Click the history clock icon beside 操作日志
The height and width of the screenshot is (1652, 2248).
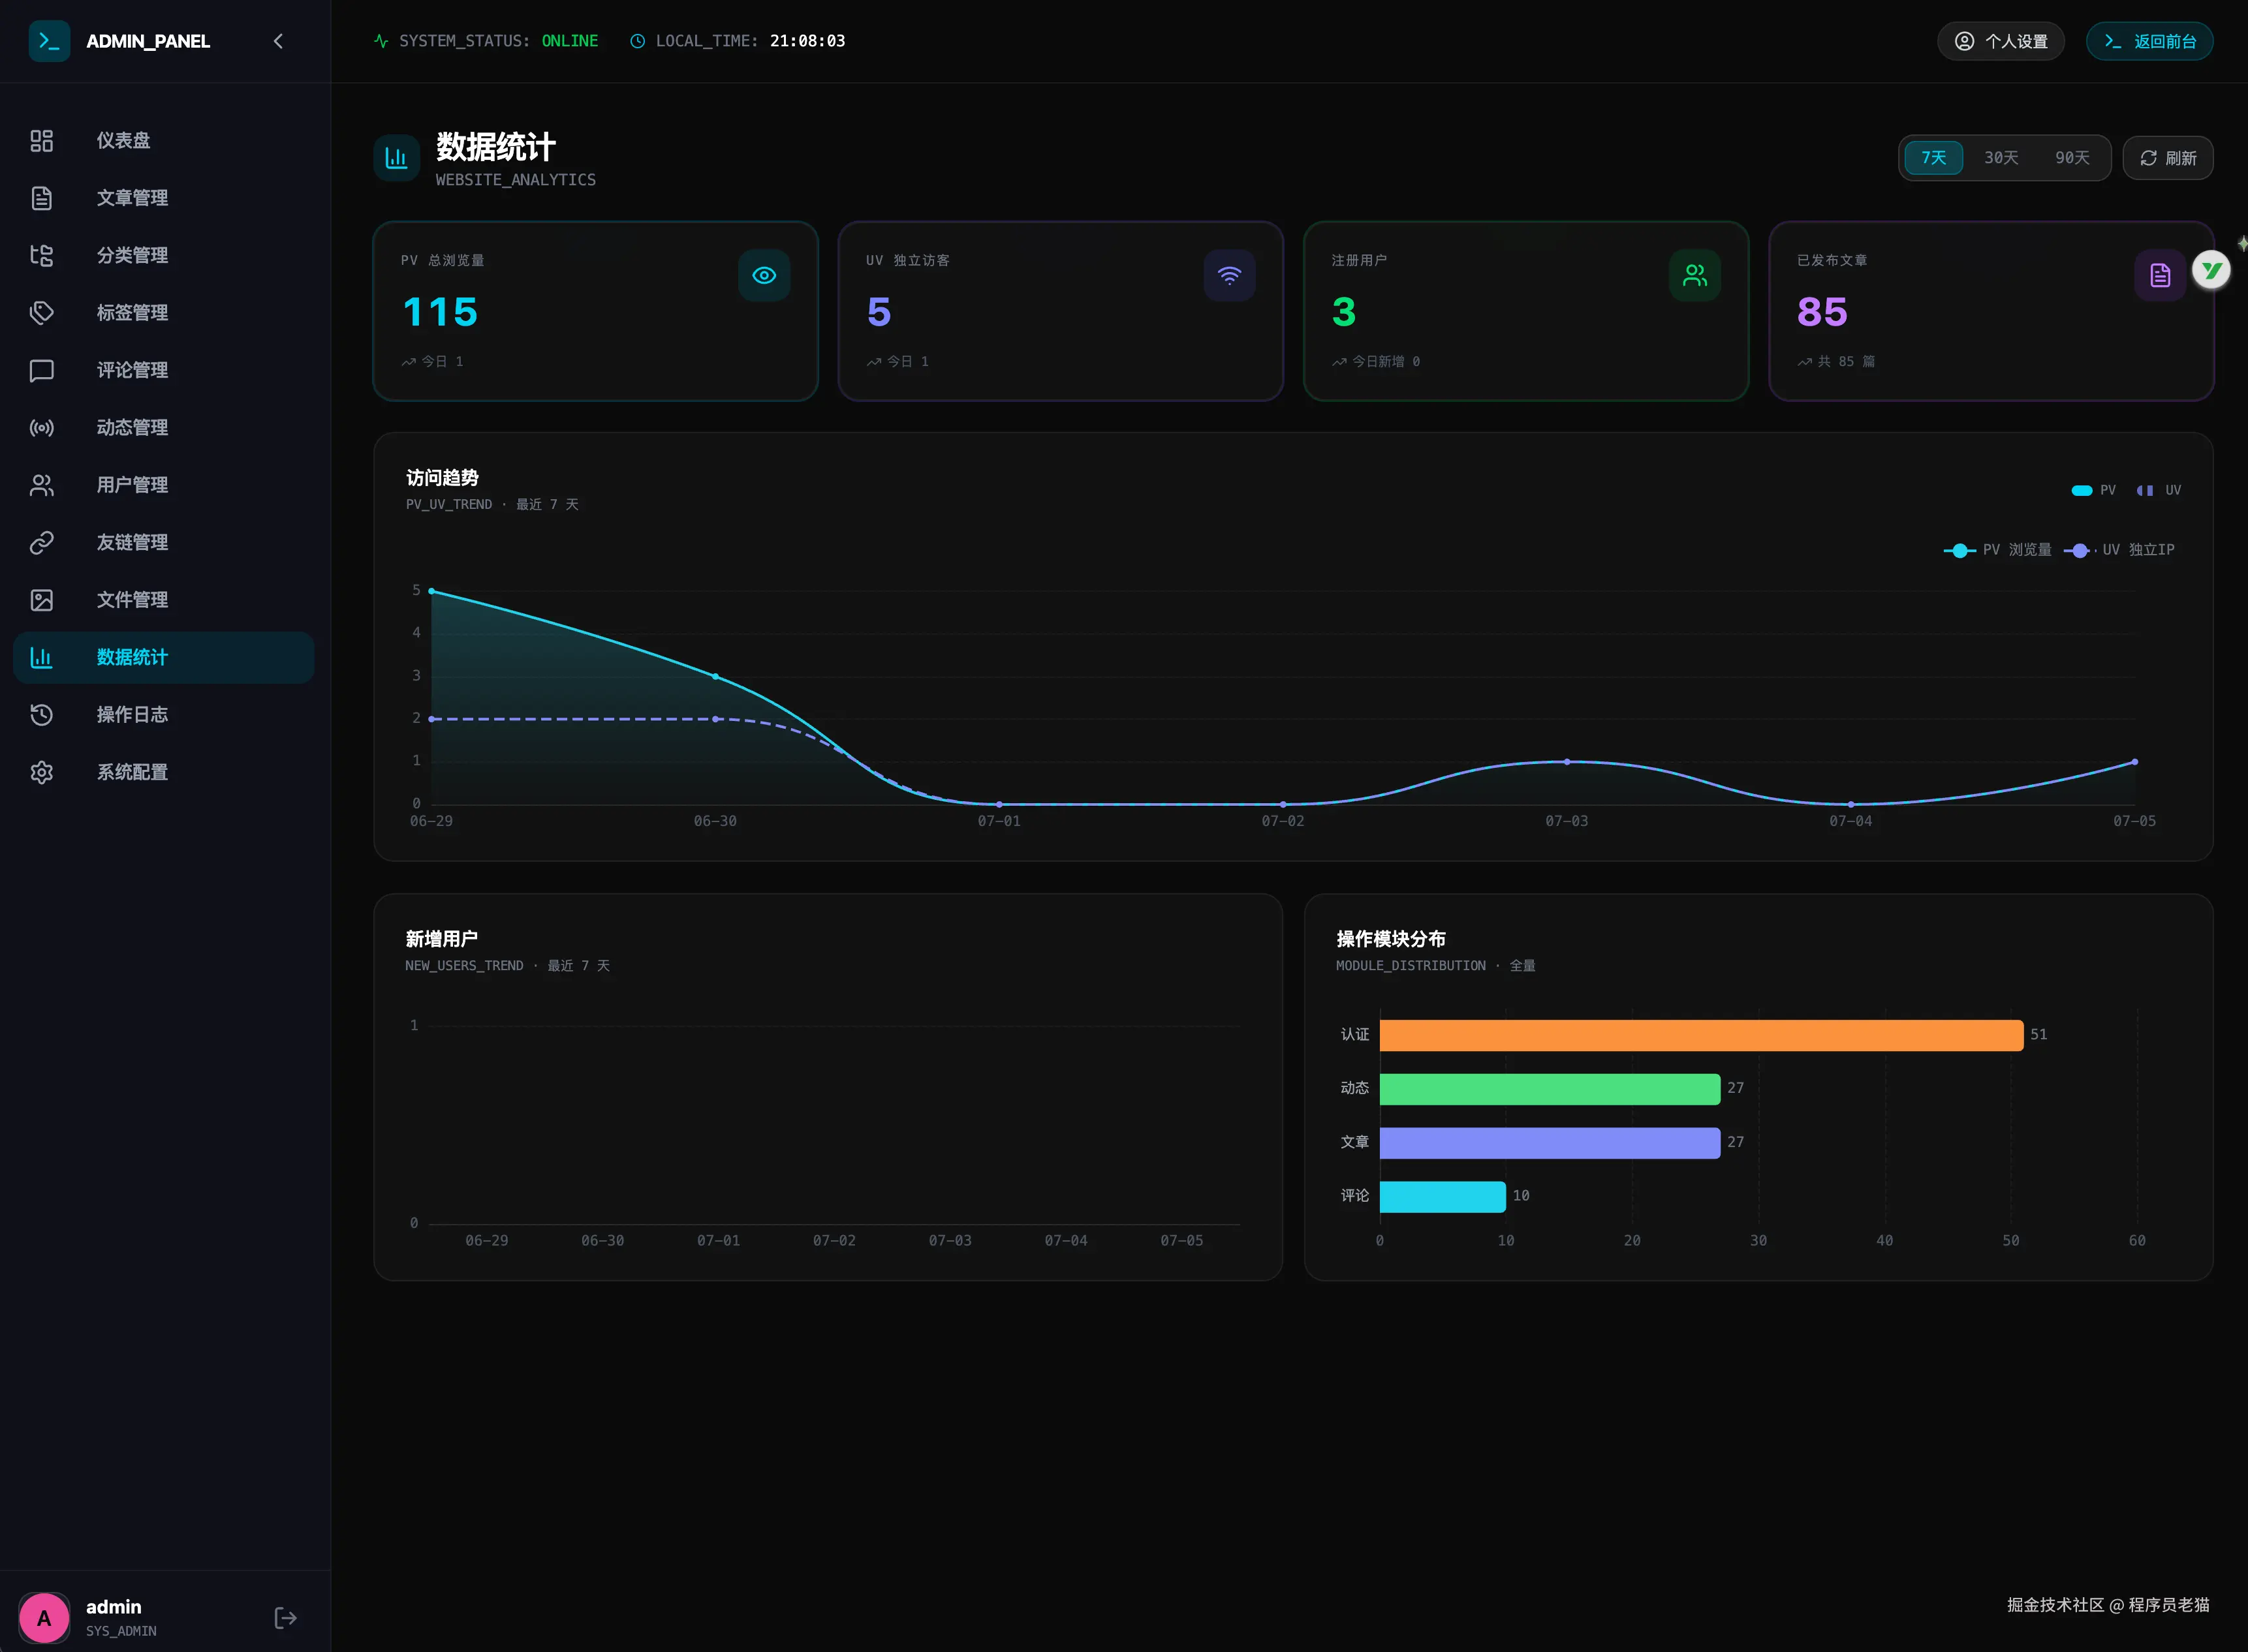coord(41,715)
